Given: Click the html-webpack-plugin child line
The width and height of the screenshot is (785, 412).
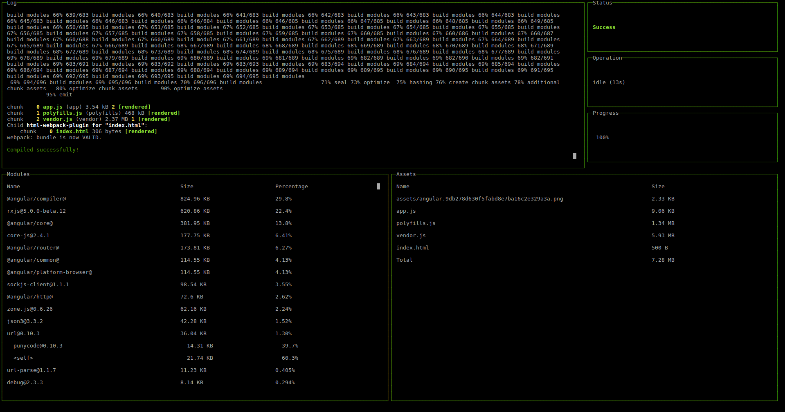Looking at the screenshot, I should (77, 125).
